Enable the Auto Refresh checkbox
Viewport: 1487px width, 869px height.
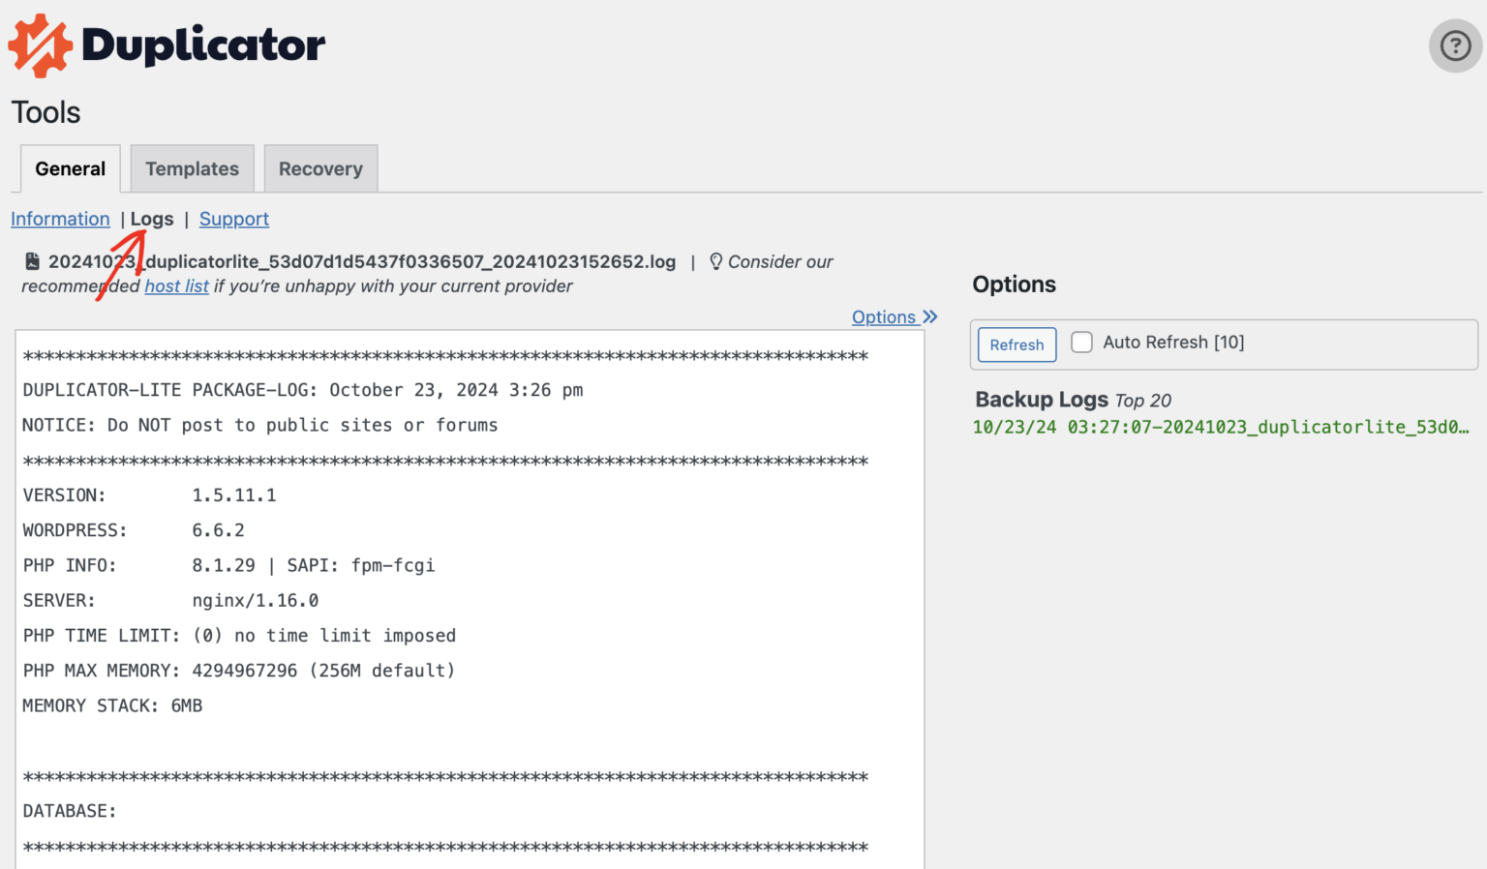click(x=1081, y=343)
